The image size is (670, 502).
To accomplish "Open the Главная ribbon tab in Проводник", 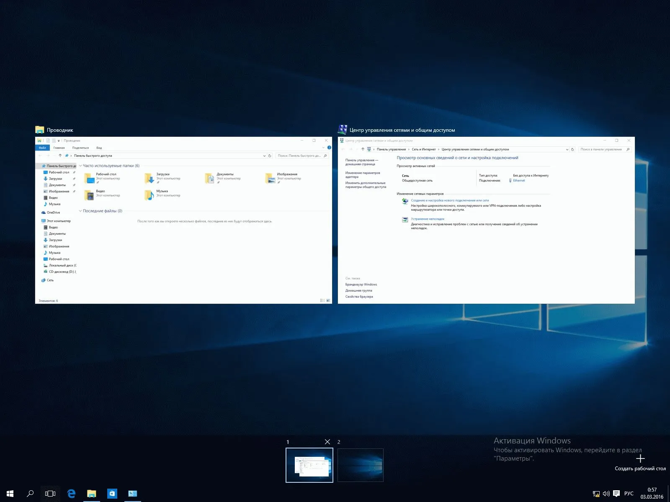I will pos(59,148).
